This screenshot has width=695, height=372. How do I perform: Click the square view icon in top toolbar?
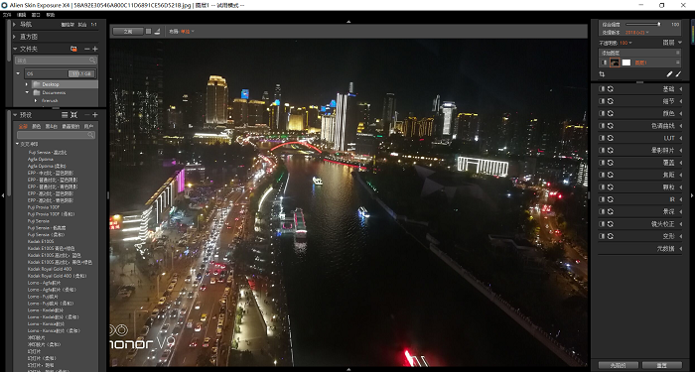click(149, 32)
